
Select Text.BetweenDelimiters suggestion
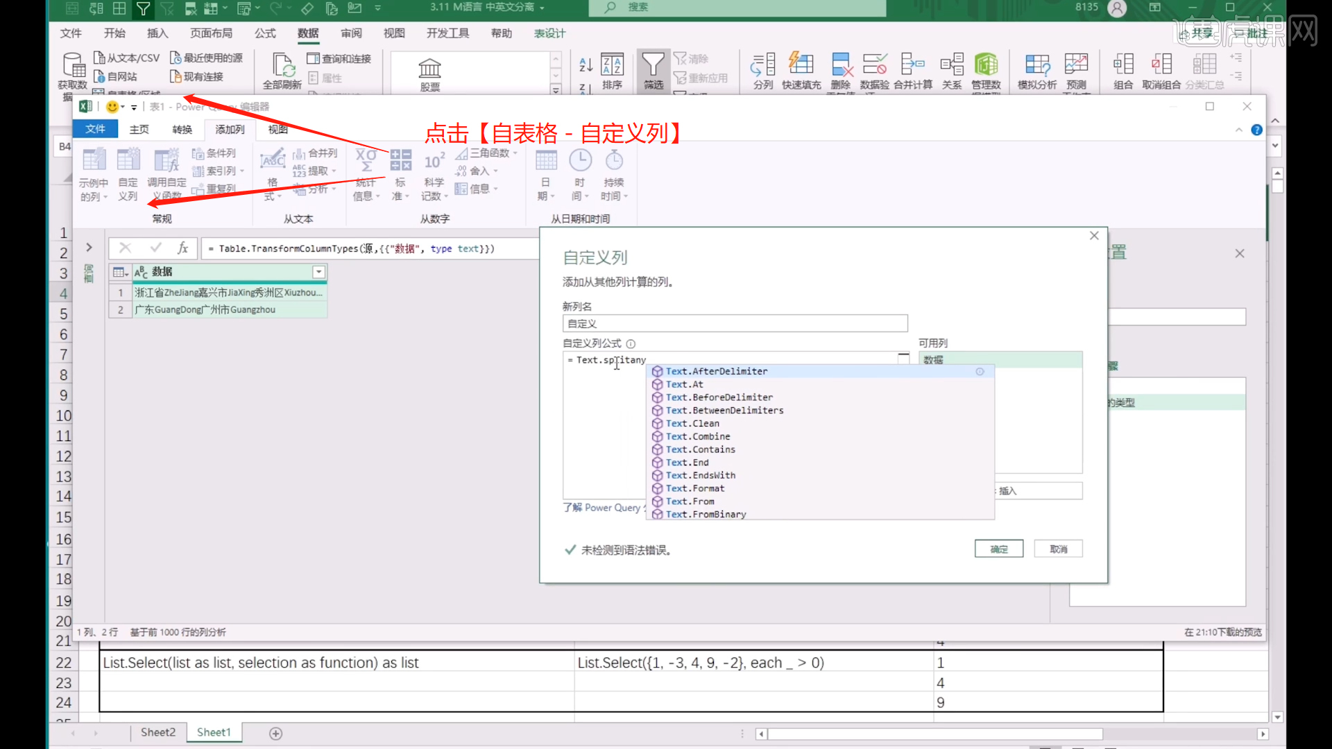click(820, 411)
